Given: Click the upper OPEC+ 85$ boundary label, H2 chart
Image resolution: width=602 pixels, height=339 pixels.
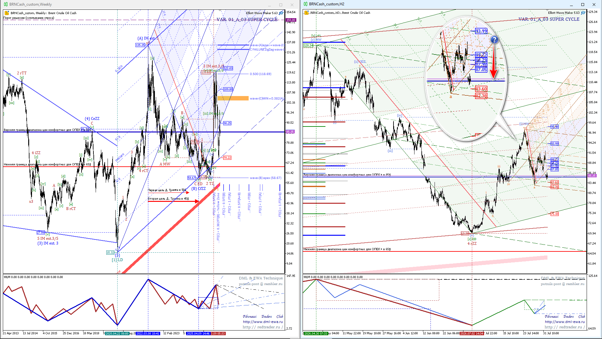Looking at the screenshot, I should click(x=347, y=175).
